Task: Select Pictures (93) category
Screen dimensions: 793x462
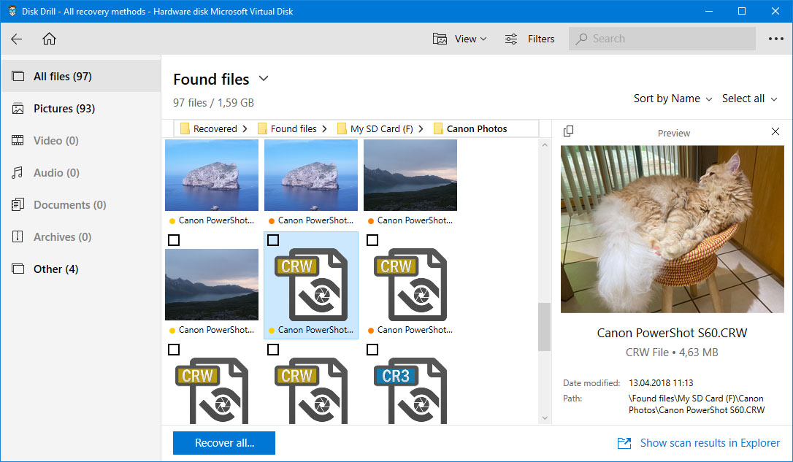Action: click(81, 109)
